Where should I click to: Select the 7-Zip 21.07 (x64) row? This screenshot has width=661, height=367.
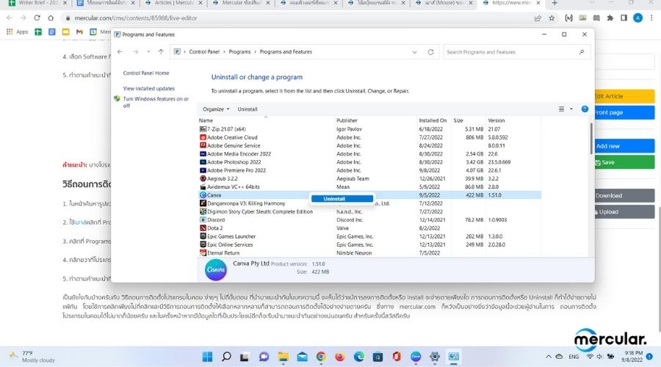coord(369,129)
